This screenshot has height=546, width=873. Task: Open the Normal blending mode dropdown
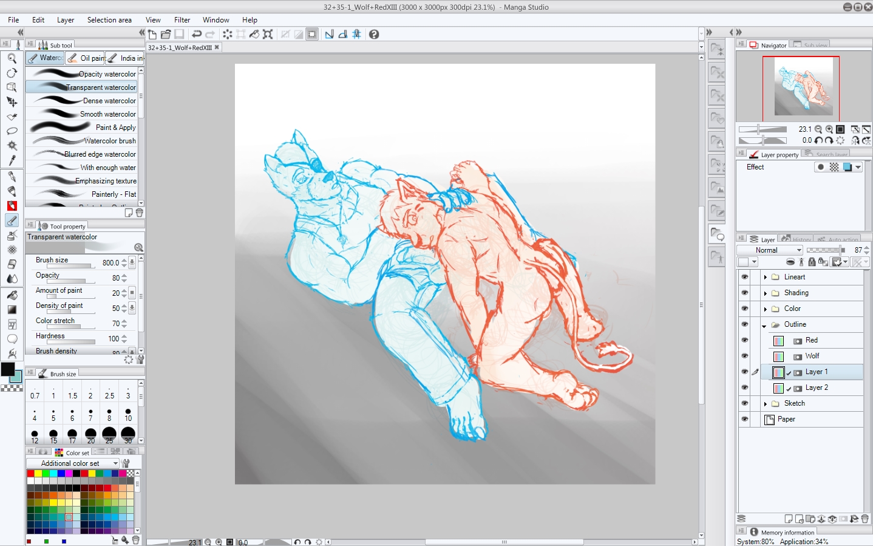(770, 250)
